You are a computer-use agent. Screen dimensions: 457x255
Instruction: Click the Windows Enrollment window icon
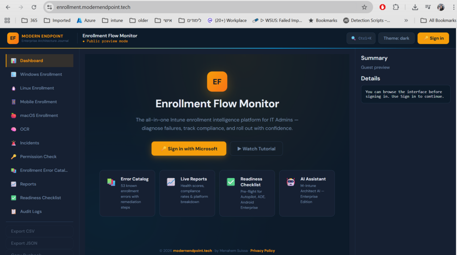coord(13,74)
